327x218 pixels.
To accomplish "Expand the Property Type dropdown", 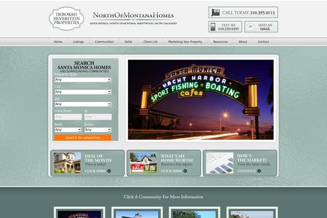I will point(83,80).
